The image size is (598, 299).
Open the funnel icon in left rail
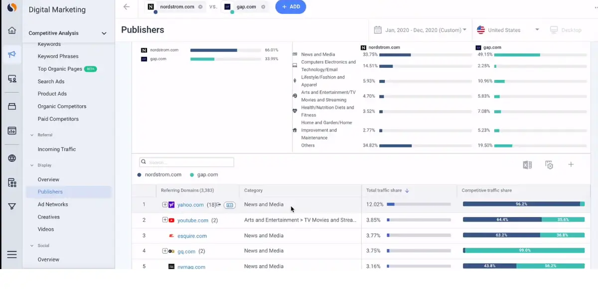(12, 206)
